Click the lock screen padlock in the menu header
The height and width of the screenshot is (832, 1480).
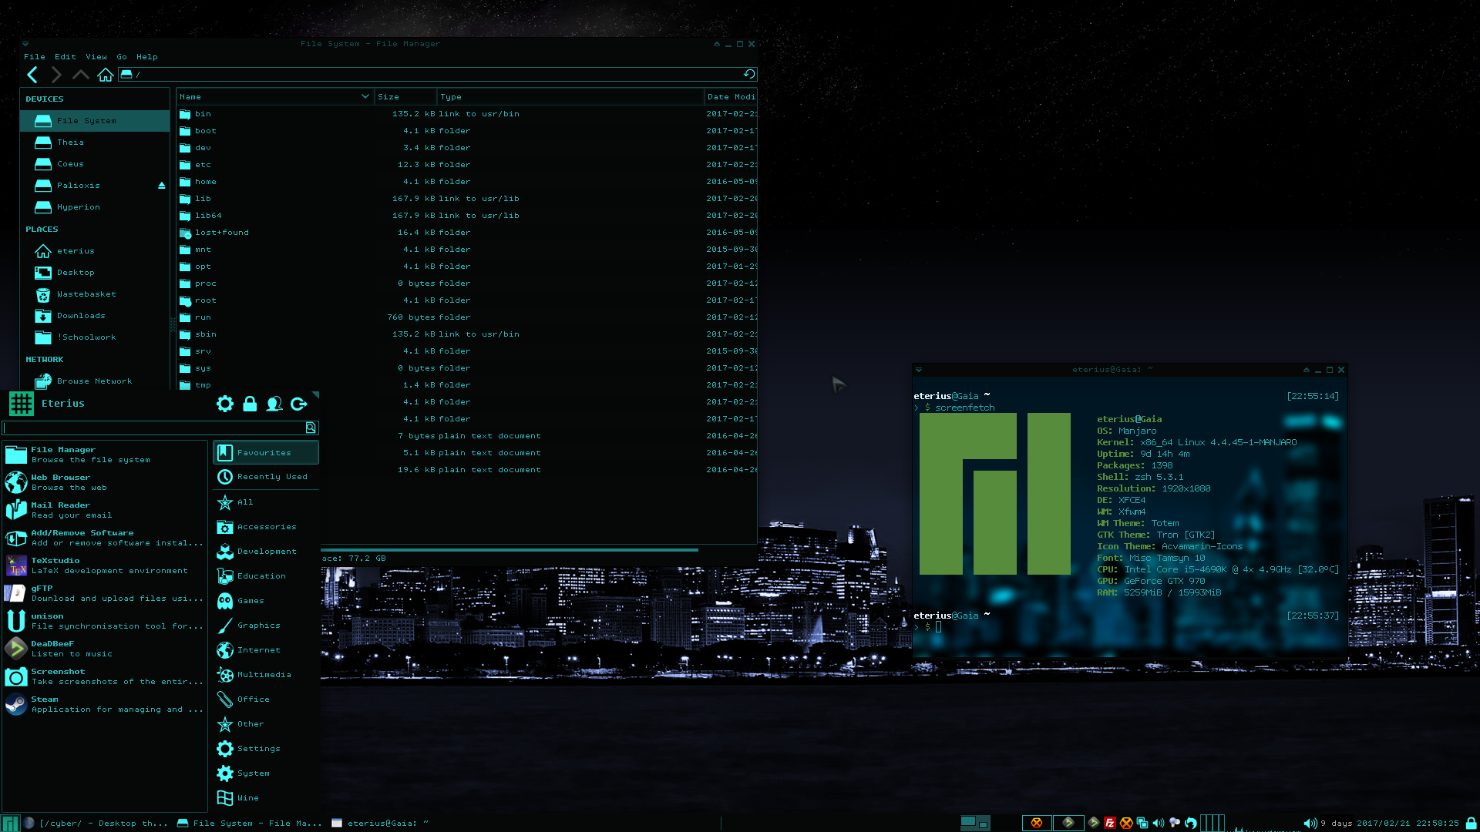click(x=250, y=404)
